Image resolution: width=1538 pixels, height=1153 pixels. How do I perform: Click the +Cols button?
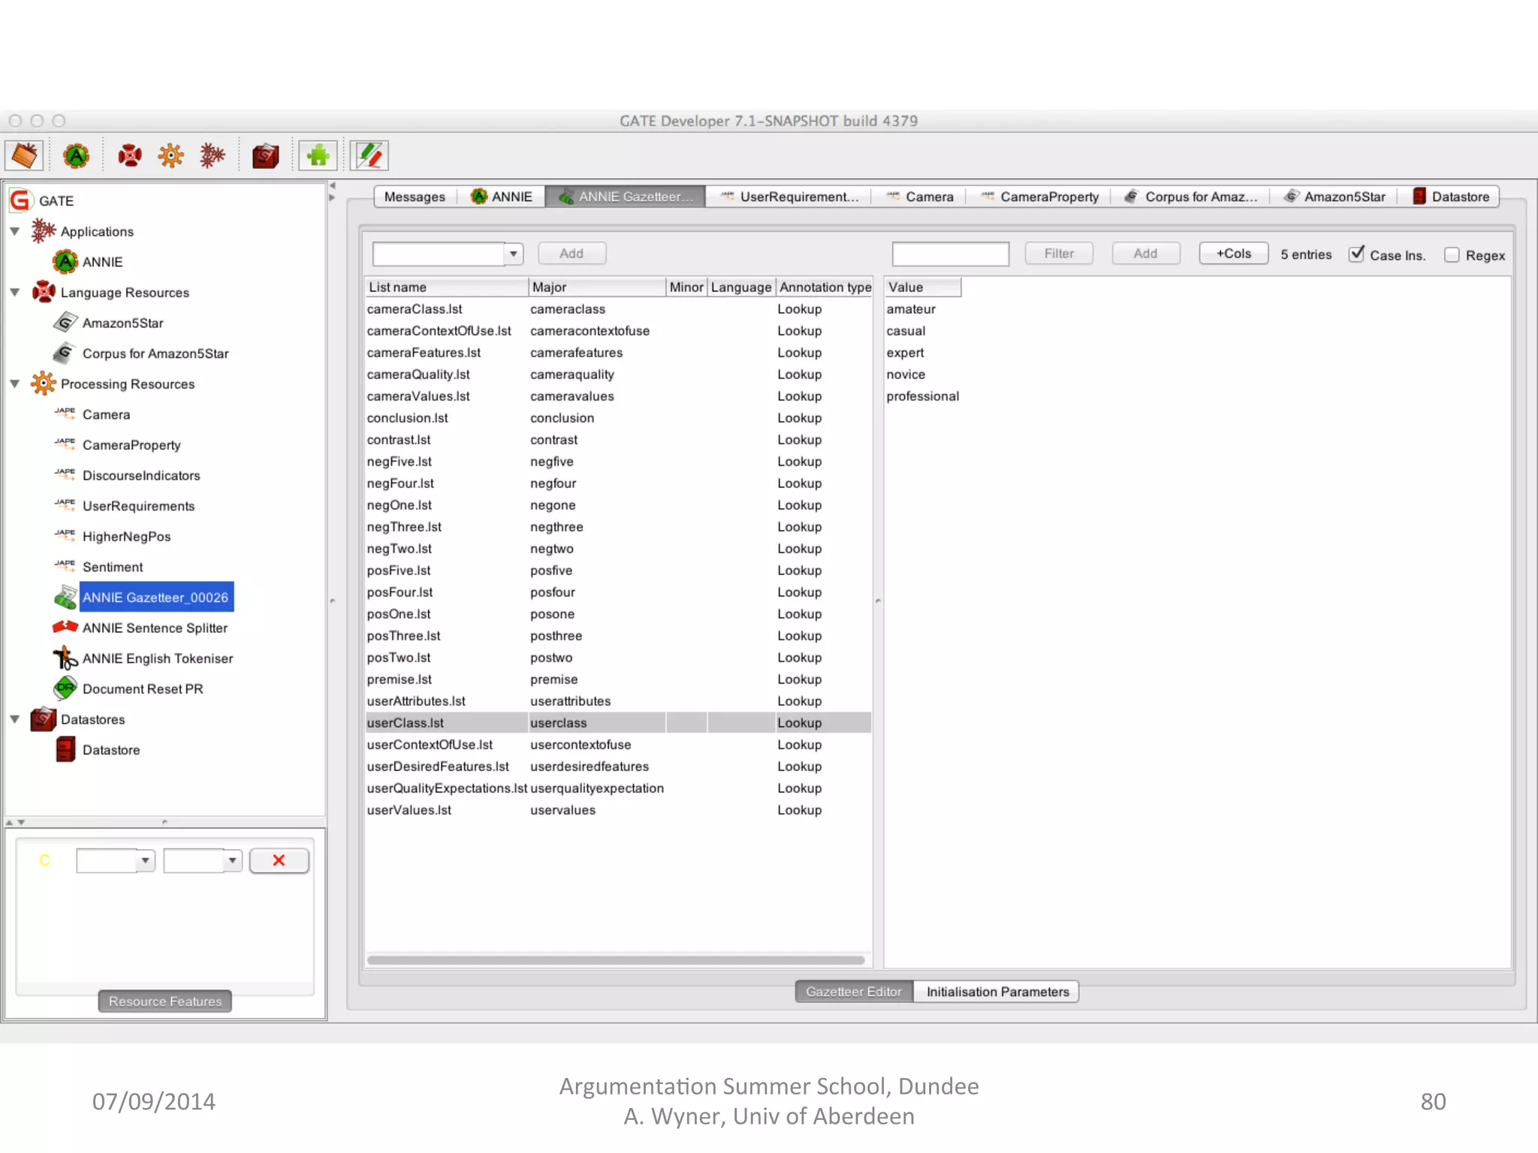point(1233,254)
